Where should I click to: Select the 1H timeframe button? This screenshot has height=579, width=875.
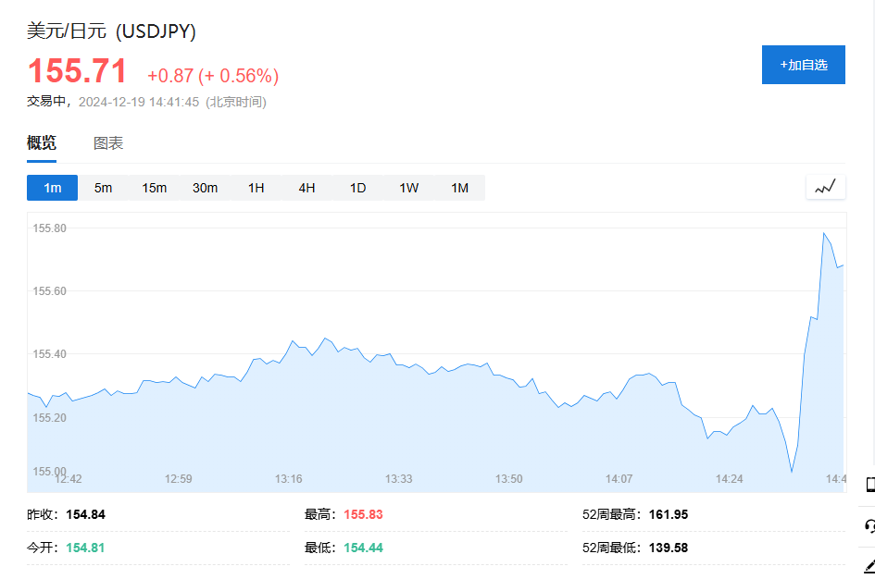pos(256,188)
